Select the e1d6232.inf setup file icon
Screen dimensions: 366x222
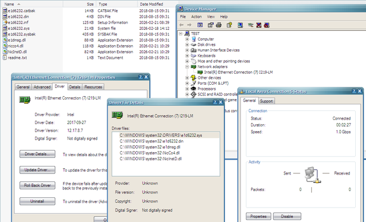(5, 22)
